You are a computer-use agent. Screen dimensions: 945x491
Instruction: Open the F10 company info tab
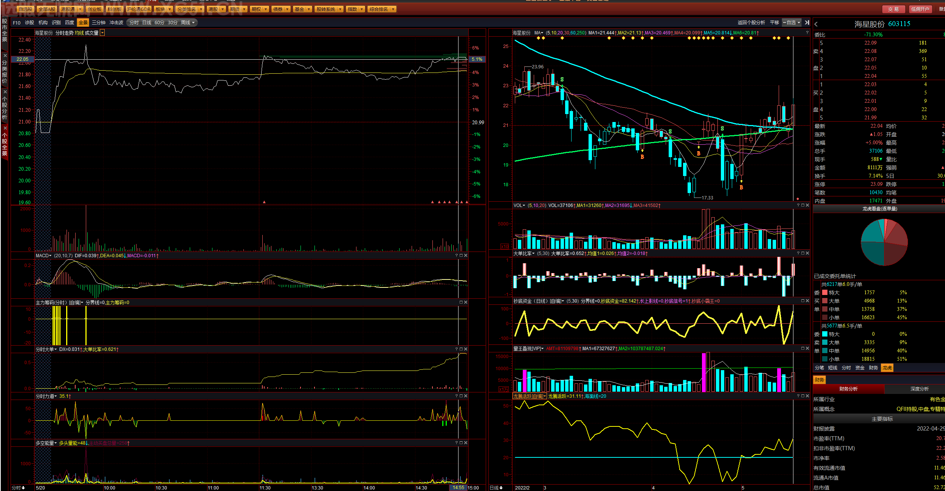[x=17, y=23]
